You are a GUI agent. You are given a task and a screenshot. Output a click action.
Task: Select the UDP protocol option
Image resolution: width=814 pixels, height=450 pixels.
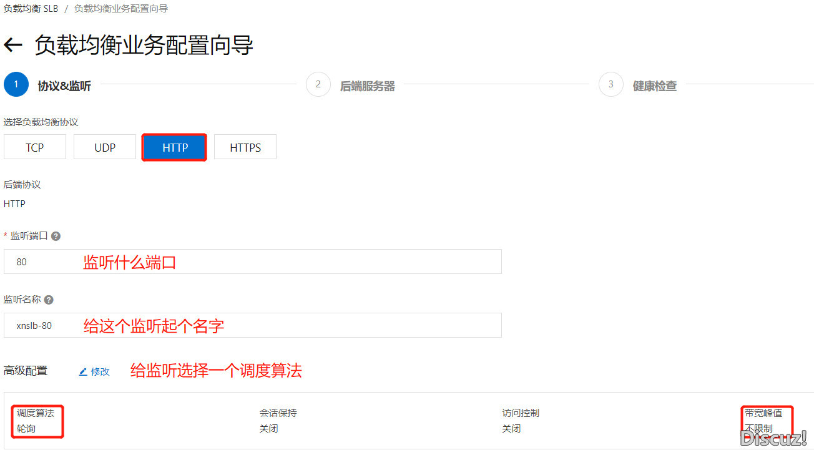pos(105,147)
